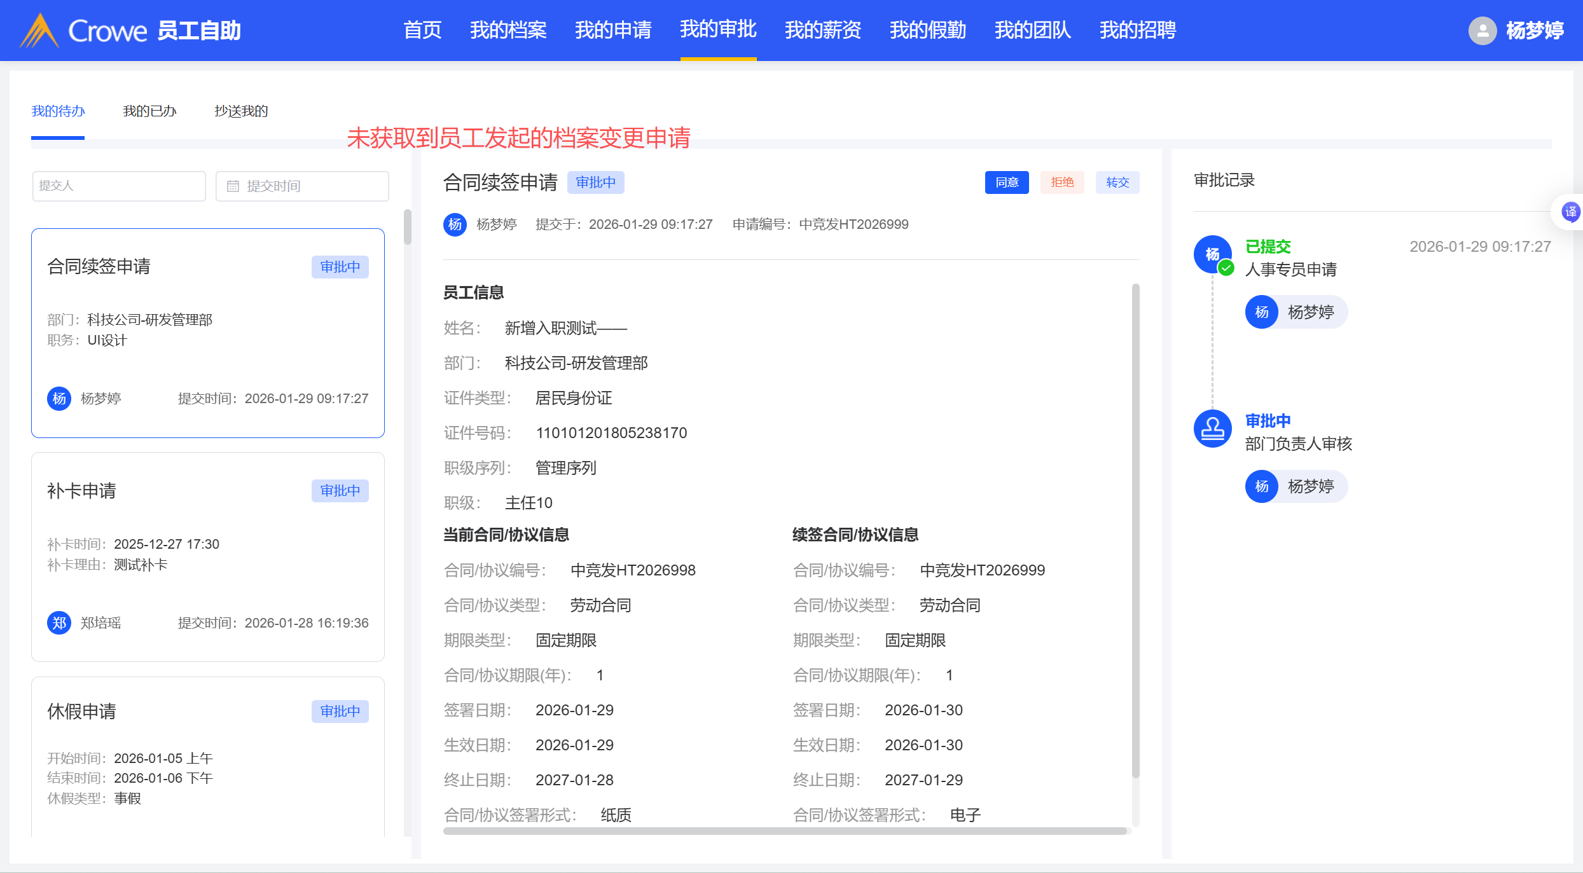The height and width of the screenshot is (873, 1583).
Task: Click the detail panel horizontal scrollbar
Action: (784, 831)
